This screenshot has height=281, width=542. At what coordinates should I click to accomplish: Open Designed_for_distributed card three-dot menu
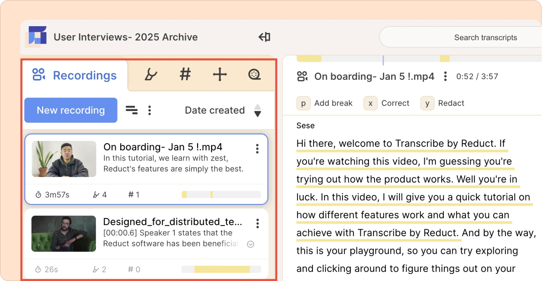(x=258, y=223)
